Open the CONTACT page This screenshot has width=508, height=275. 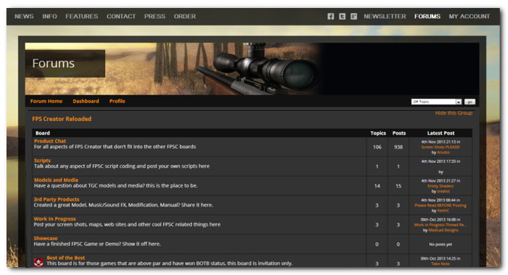(121, 16)
